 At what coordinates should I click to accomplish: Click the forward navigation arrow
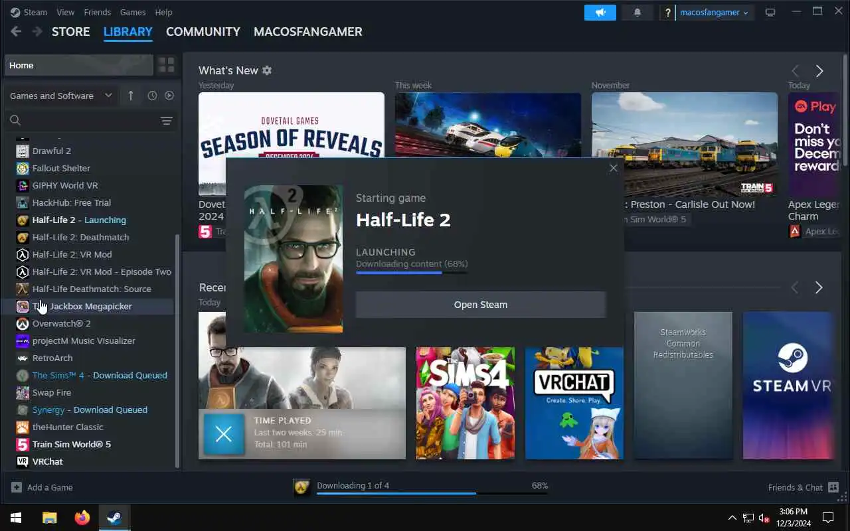click(x=37, y=32)
